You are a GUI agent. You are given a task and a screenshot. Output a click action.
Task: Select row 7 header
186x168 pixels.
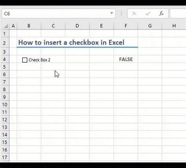click(x=5, y=82)
